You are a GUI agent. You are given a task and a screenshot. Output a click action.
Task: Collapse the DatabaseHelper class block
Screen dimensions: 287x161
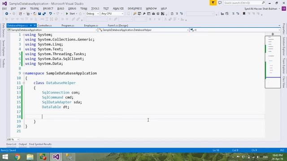click(x=24, y=83)
